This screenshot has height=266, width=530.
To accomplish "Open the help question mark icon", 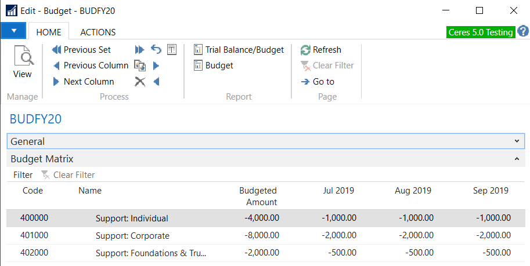I will (x=522, y=31).
